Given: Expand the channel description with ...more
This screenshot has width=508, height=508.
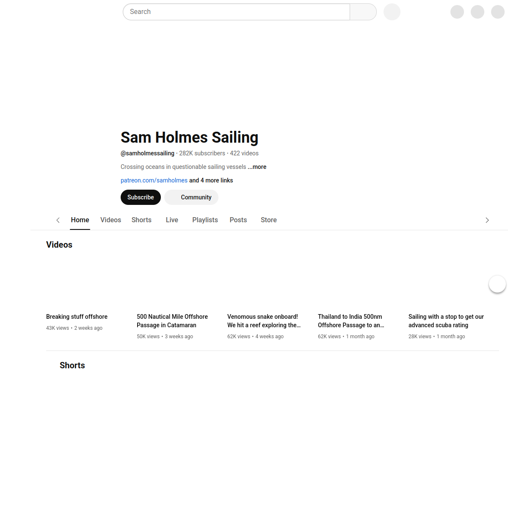Looking at the screenshot, I should coord(257,167).
